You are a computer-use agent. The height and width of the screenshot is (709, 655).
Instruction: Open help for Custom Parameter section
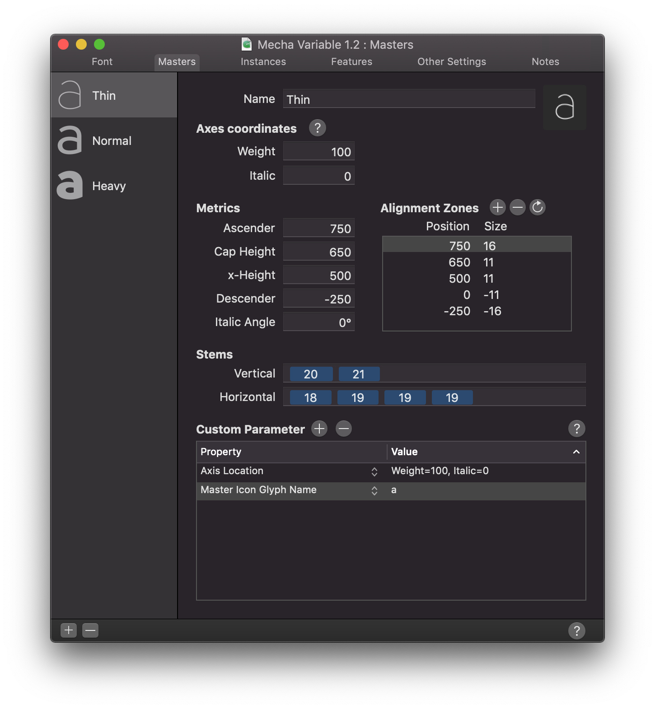(x=576, y=429)
